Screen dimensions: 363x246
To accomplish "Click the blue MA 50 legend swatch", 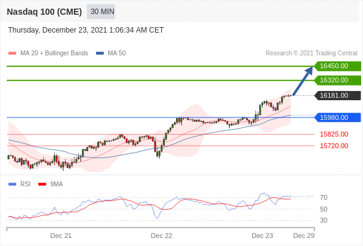I will click(x=100, y=54).
